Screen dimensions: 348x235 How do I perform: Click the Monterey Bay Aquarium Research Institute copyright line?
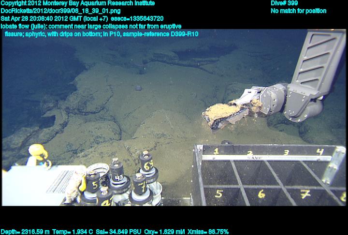click(78, 3)
